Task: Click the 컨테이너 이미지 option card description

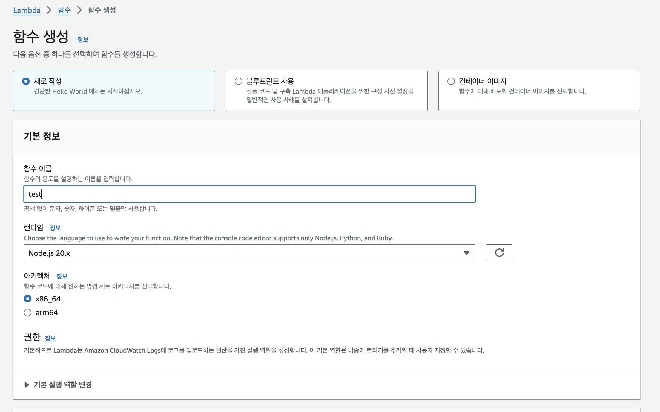Action: click(522, 91)
